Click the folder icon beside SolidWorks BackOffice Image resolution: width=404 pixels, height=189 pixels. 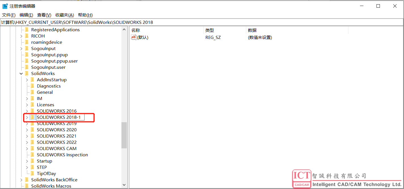pyautogui.click(x=27, y=180)
